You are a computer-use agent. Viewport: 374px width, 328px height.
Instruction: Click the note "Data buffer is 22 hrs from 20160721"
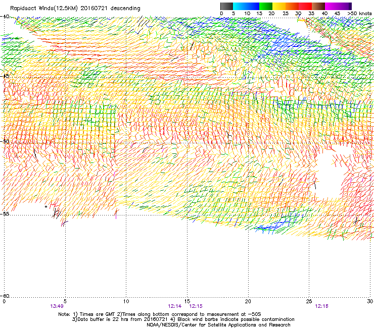[x=122, y=319]
